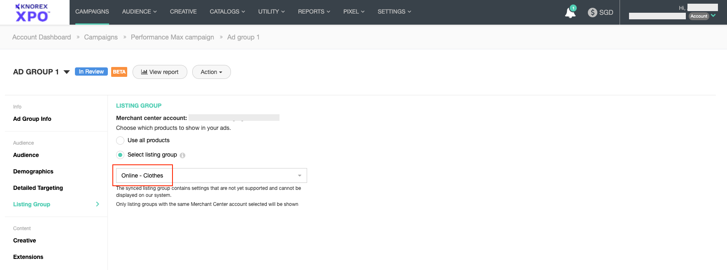727x270 pixels.
Task: Click the SGD currency dollar icon
Action: [x=592, y=12]
